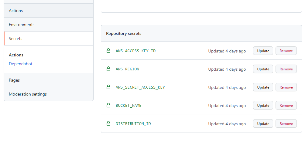Image resolution: width=305 pixels, height=155 pixels.
Task: Open the Environments settings section
Action: pyautogui.click(x=49, y=25)
